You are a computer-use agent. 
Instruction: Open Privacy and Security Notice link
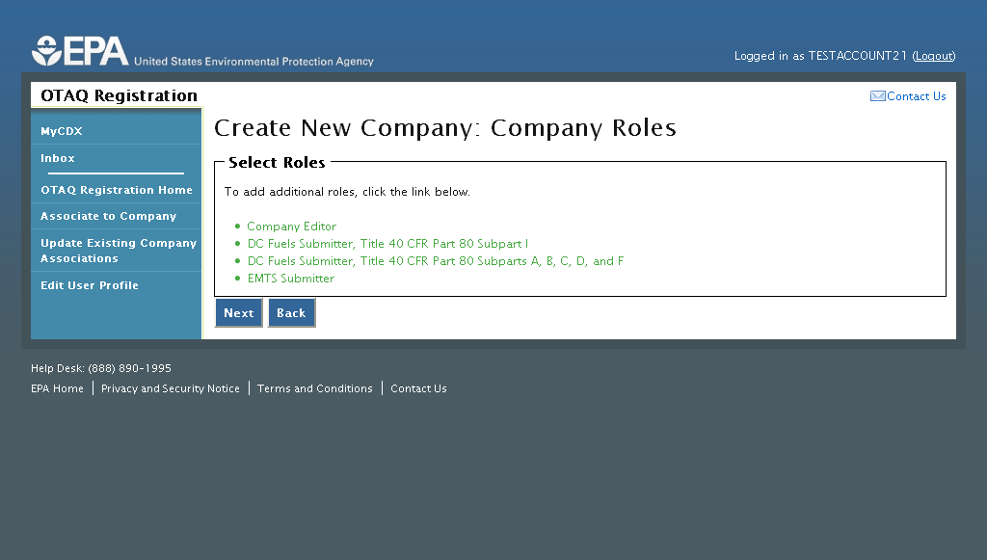pyautogui.click(x=170, y=388)
